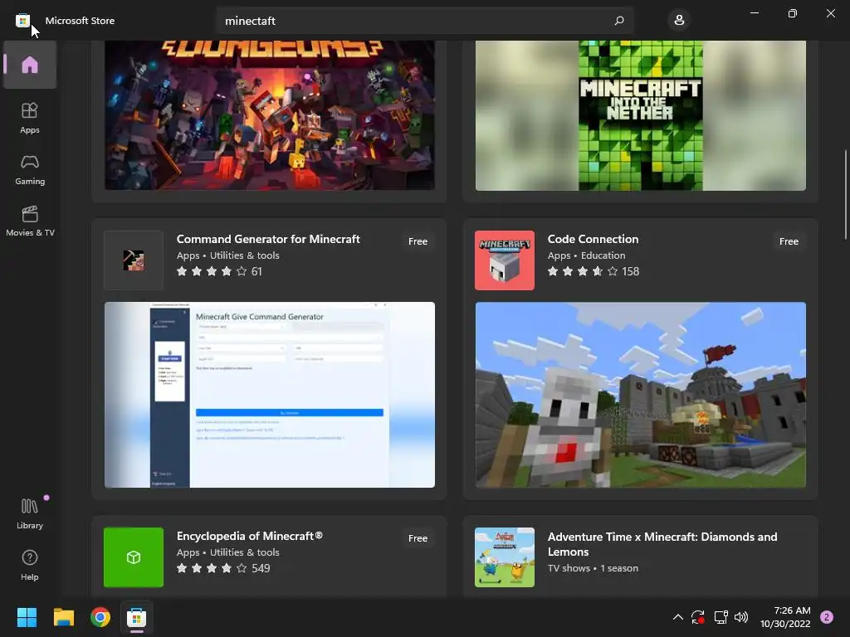The width and height of the screenshot is (850, 637).
Task: Open the notification badge showing 2
Action: (827, 617)
